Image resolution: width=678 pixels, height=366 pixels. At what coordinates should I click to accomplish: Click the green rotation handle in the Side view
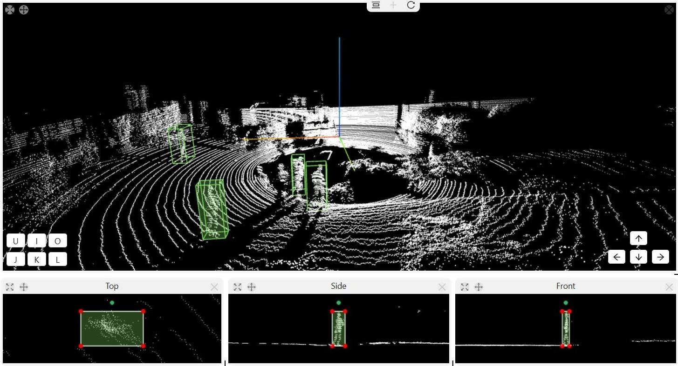pos(339,303)
